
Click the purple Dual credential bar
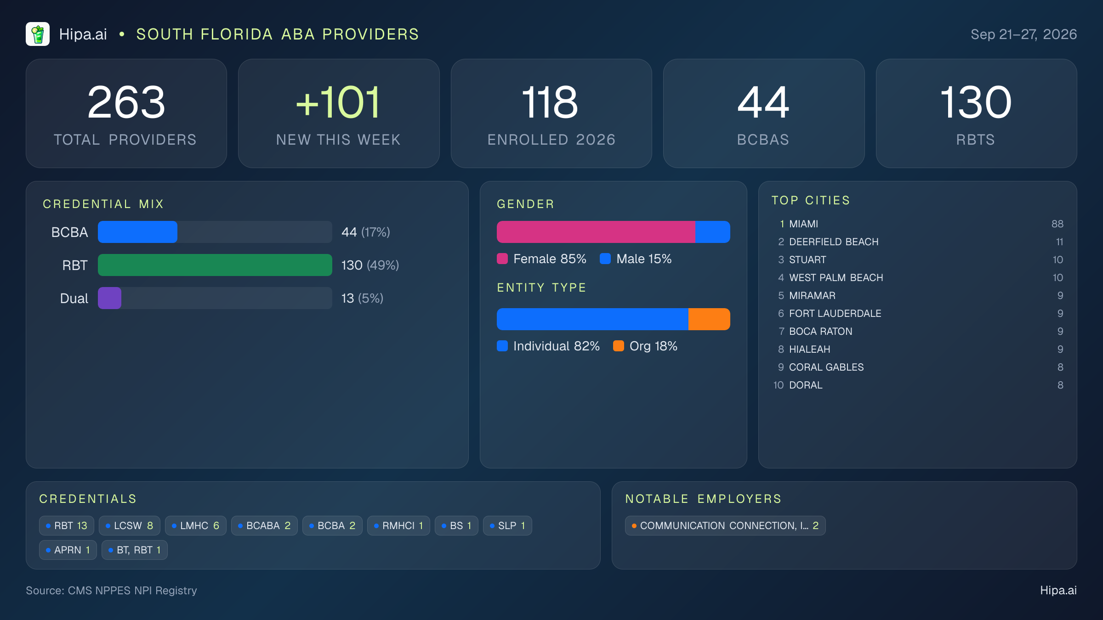pos(109,298)
